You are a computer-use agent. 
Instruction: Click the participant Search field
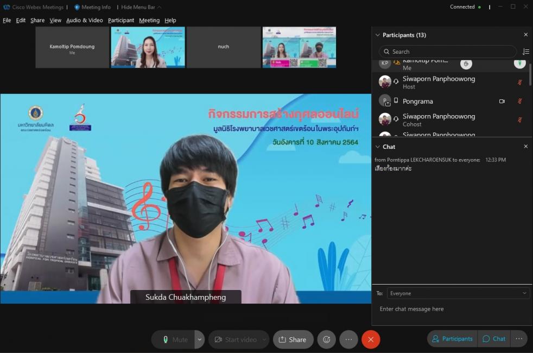point(447,52)
